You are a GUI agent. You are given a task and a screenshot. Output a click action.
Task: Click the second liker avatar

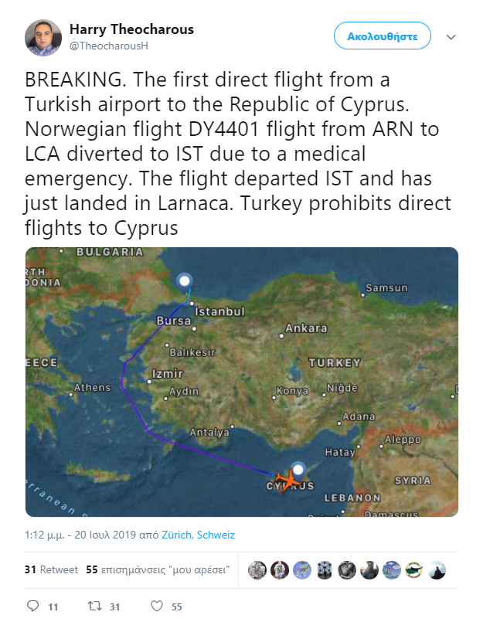(280, 570)
